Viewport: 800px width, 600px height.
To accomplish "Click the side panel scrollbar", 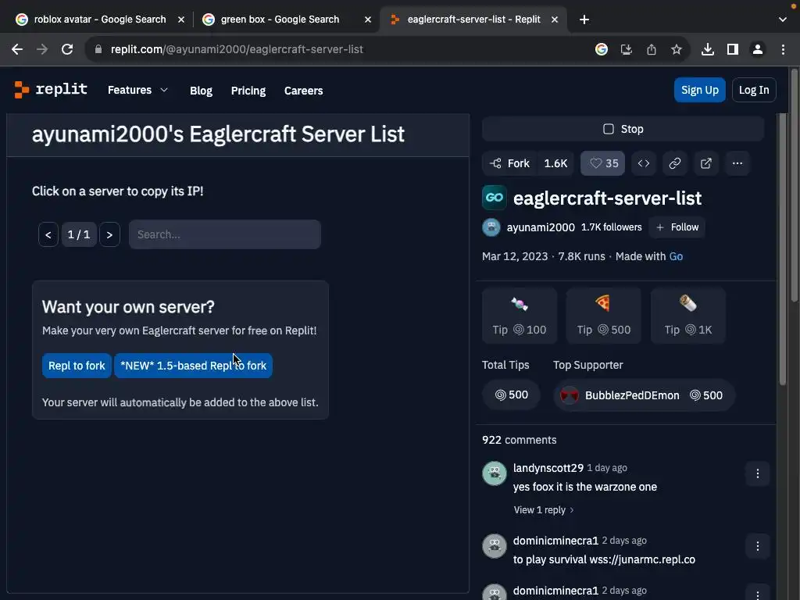I will [x=782, y=250].
